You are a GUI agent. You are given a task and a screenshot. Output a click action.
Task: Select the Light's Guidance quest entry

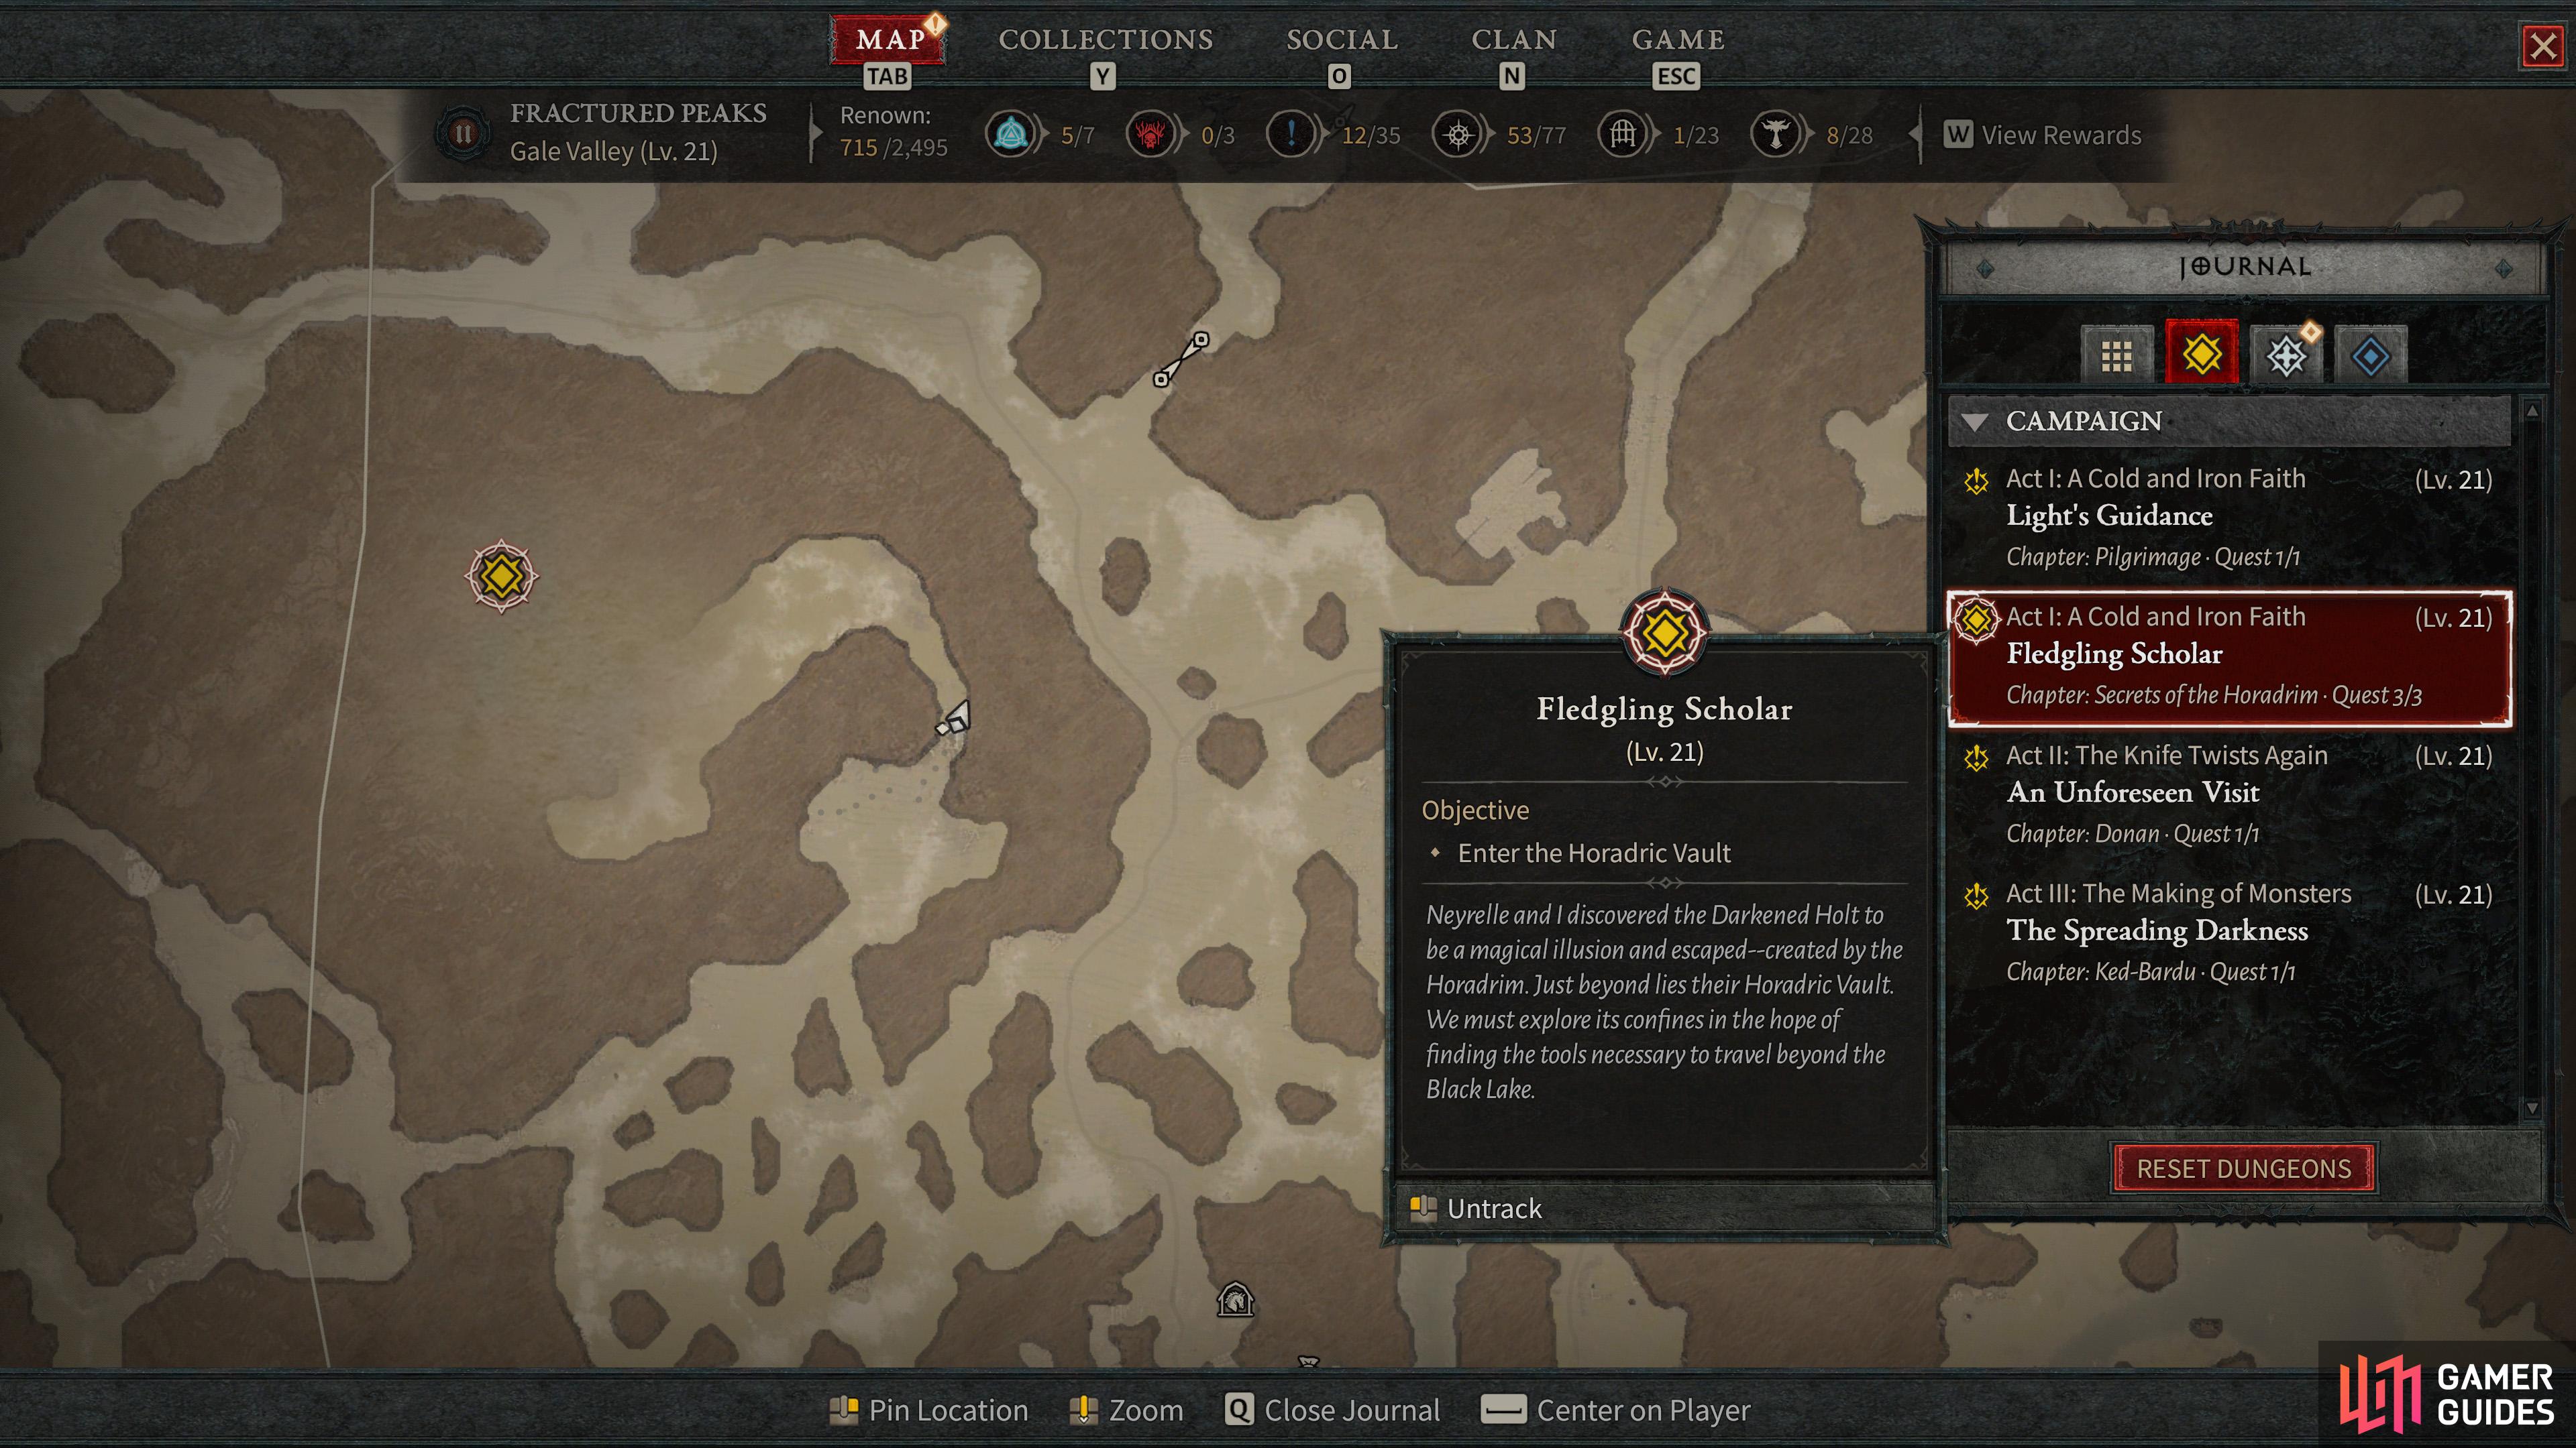pyautogui.click(x=2229, y=517)
